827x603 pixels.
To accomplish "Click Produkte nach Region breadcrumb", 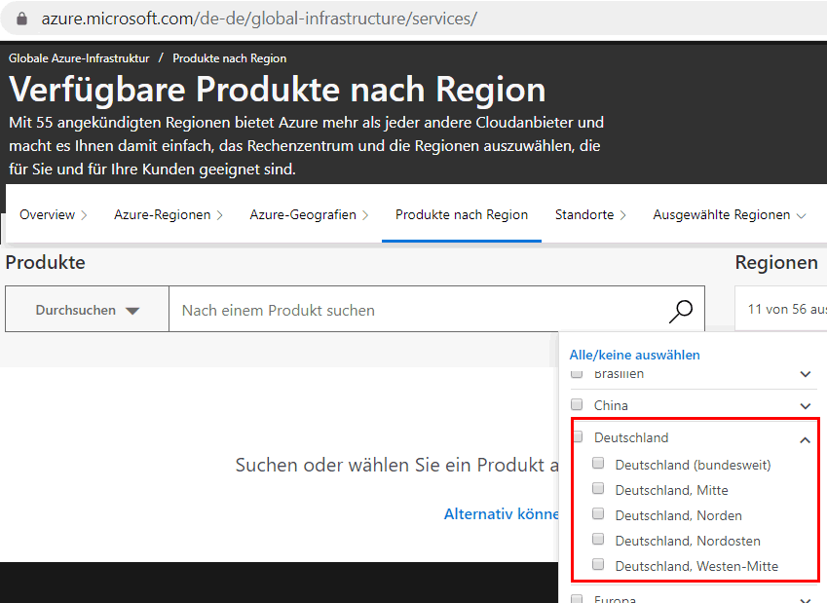I will pyautogui.click(x=230, y=58).
